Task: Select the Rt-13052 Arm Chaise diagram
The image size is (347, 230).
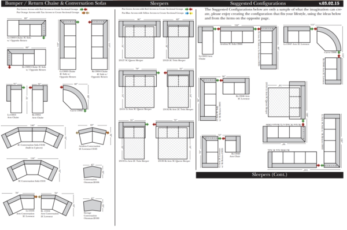Action: tap(39, 99)
